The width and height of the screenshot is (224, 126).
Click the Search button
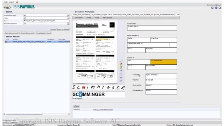[53, 29]
